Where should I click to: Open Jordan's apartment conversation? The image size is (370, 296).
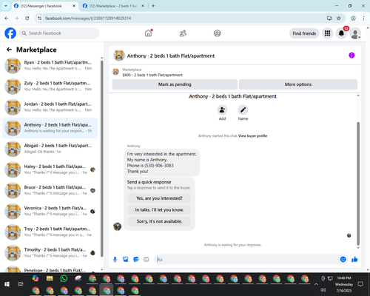coord(50,107)
